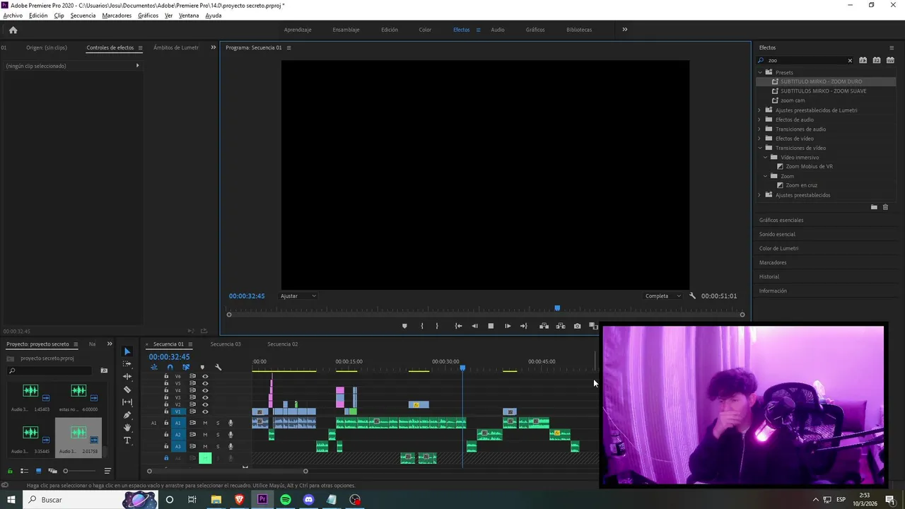Open the Archivo menu

13,16
